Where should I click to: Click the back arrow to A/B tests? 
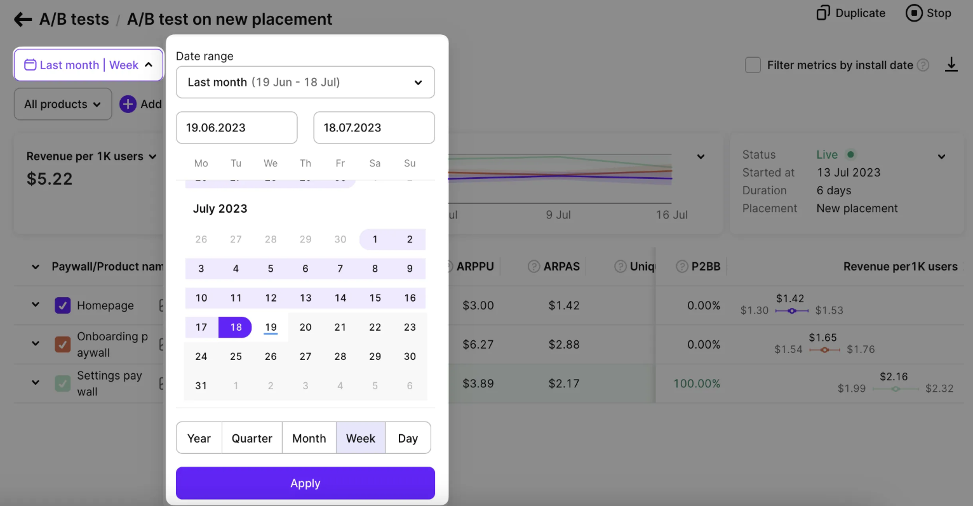(x=23, y=20)
